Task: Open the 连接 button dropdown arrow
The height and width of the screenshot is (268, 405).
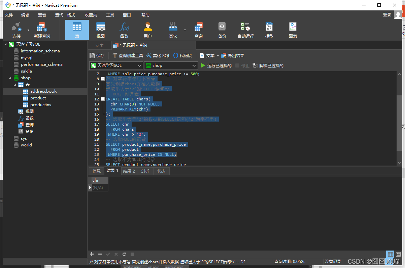Action: click(28, 30)
